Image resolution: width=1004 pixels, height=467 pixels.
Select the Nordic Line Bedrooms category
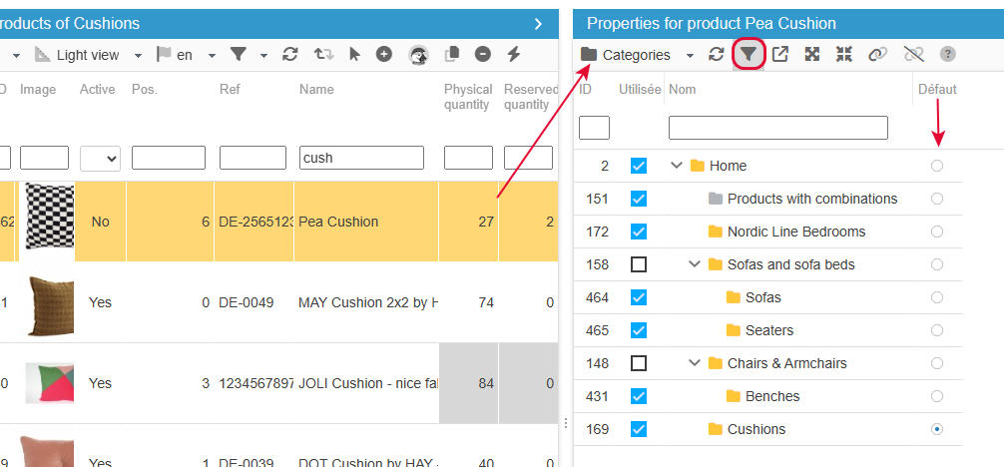point(795,232)
